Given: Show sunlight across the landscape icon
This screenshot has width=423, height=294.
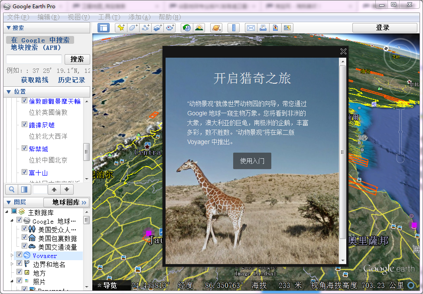Looking at the screenshot, I should point(199,28).
